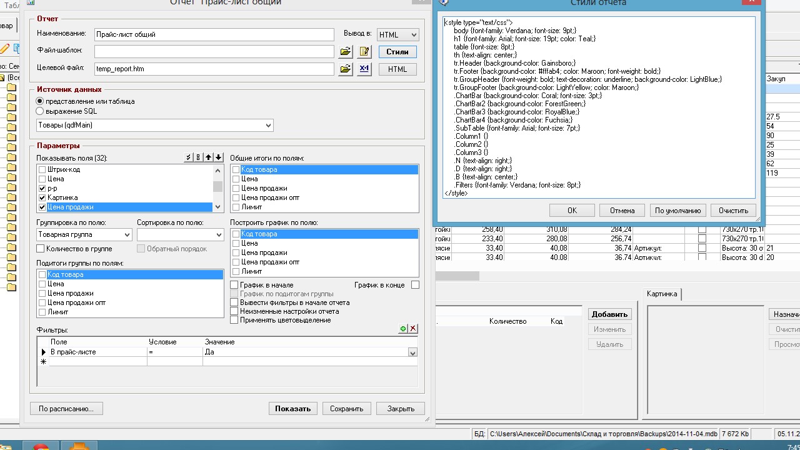Switch to the 'Картинка' tab
This screenshot has width=800, height=450.
click(x=662, y=294)
